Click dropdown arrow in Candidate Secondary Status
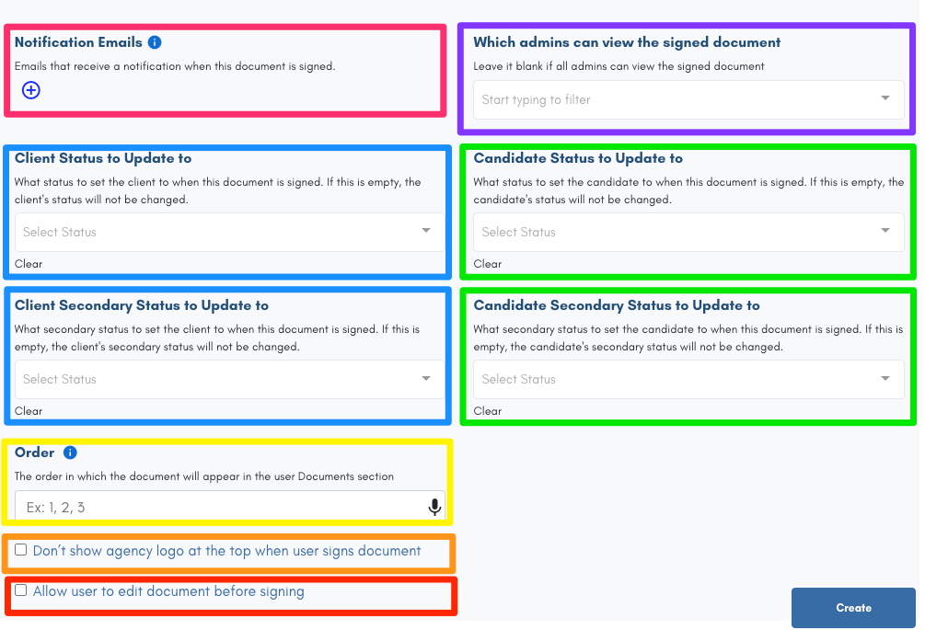Image resolution: width=925 pixels, height=630 pixels. pos(885,378)
